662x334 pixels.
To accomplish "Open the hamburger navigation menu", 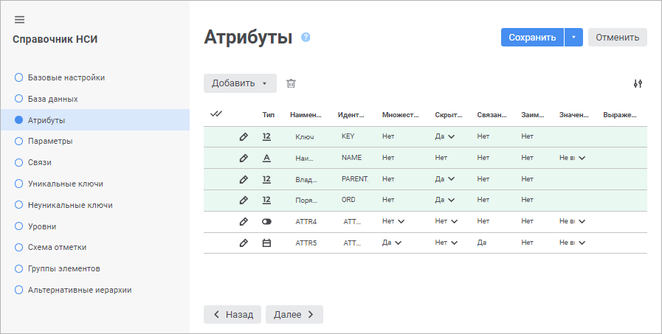I will click(20, 19).
